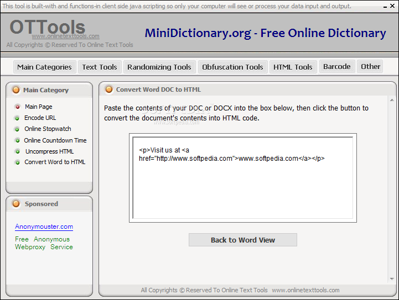Open the Main Categories menu
The image size is (399, 300).
point(44,67)
